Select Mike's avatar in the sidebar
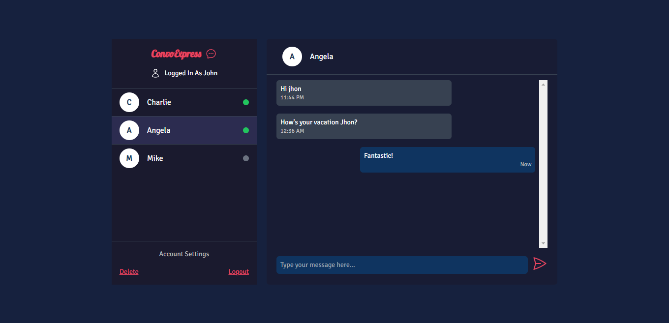Viewport: 669px width, 323px height. pos(129,158)
